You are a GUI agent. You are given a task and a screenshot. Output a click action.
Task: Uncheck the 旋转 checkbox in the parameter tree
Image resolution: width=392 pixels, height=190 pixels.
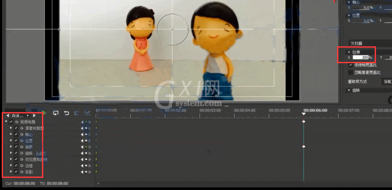[x=16, y=153]
